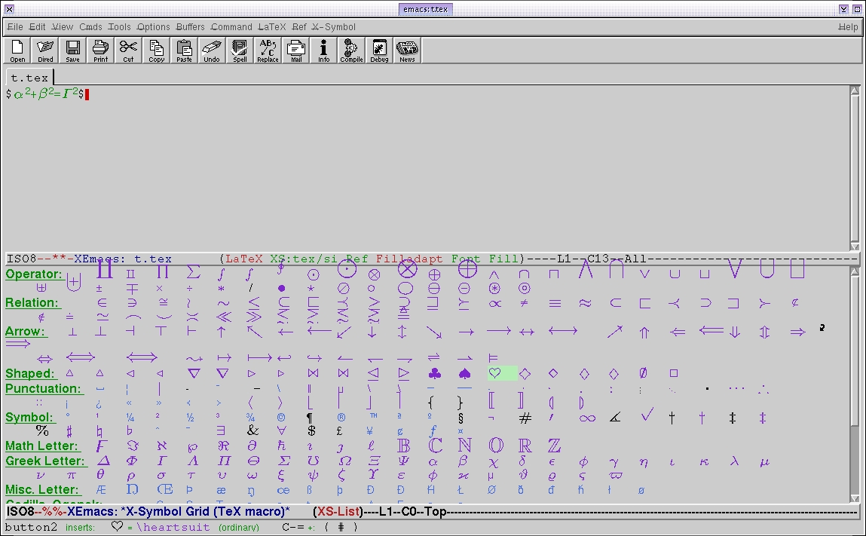Insert the blackboard bold R symbol
This screenshot has height=536, width=866.
coord(525,446)
